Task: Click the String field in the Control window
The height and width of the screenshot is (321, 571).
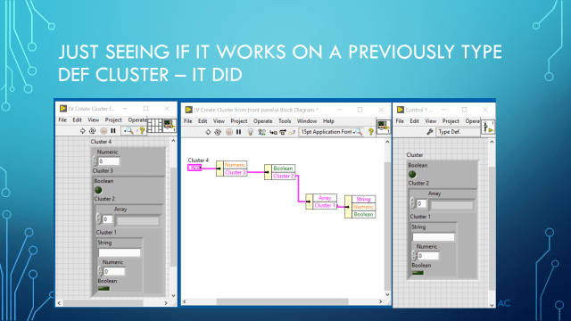Action: point(434,237)
